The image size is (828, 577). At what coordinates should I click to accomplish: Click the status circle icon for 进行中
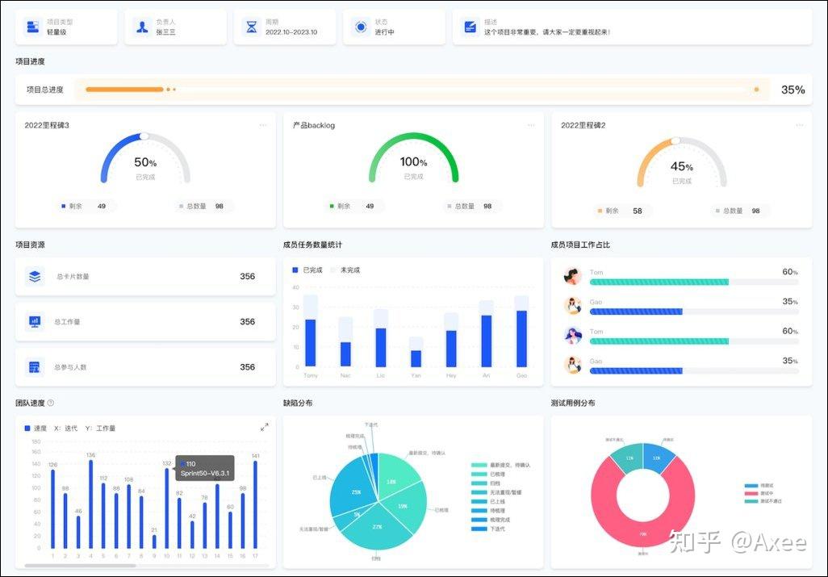[362, 27]
